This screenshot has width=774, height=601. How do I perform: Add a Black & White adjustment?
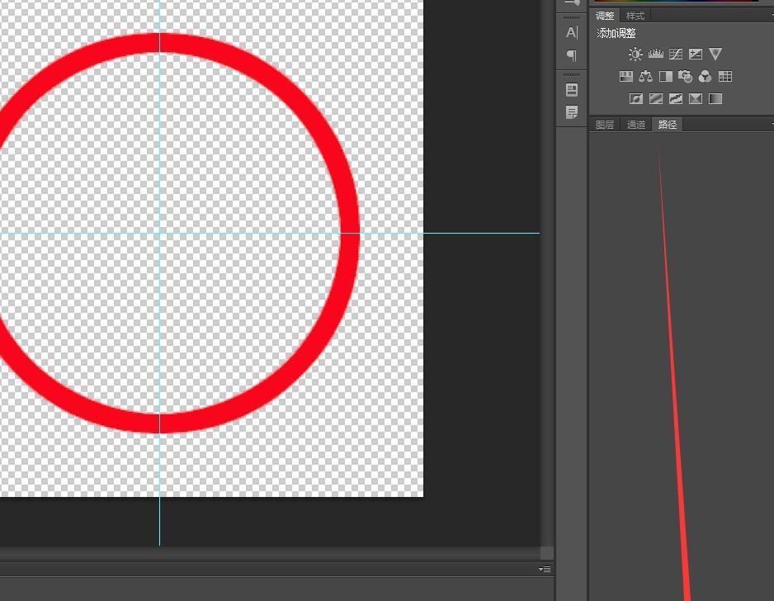click(x=665, y=76)
